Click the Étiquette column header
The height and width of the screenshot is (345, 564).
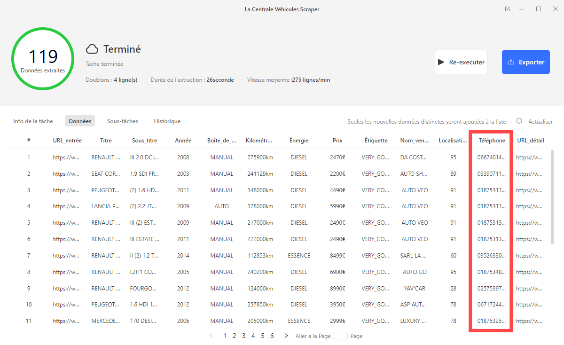click(376, 141)
